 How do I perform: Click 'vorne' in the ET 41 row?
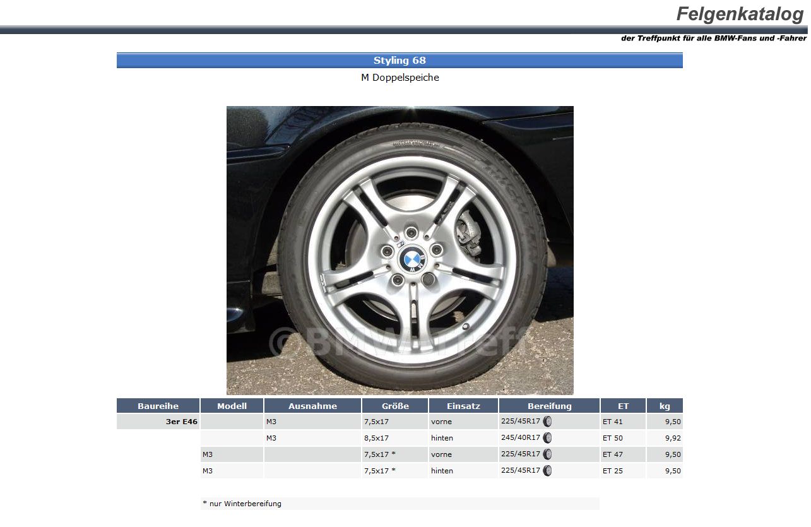(441, 422)
